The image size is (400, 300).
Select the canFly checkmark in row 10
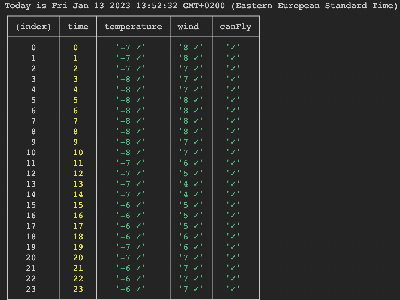tap(233, 152)
